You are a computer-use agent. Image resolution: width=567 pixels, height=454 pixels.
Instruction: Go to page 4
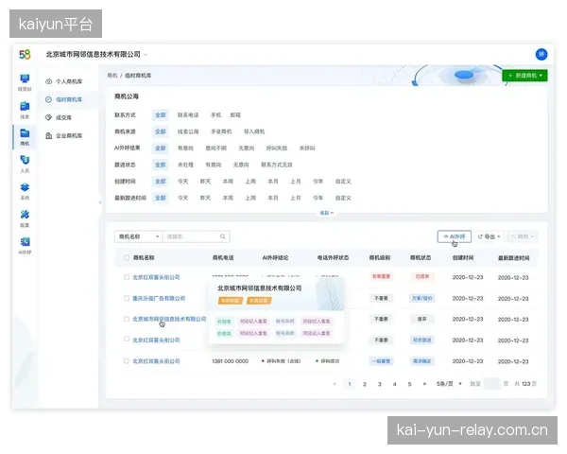click(394, 384)
